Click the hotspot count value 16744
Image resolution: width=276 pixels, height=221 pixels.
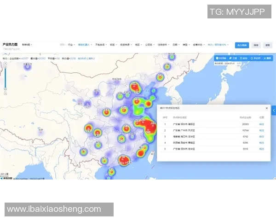pyautogui.click(x=245, y=130)
